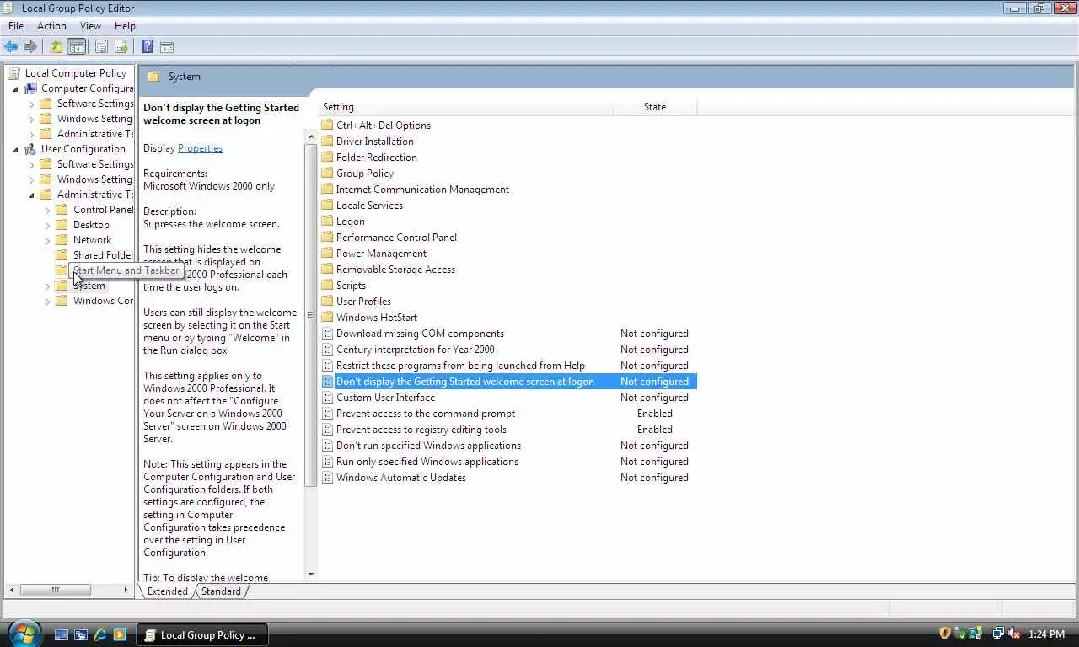Click the network tray icon
This screenshot has height=647, width=1079.
pos(998,634)
